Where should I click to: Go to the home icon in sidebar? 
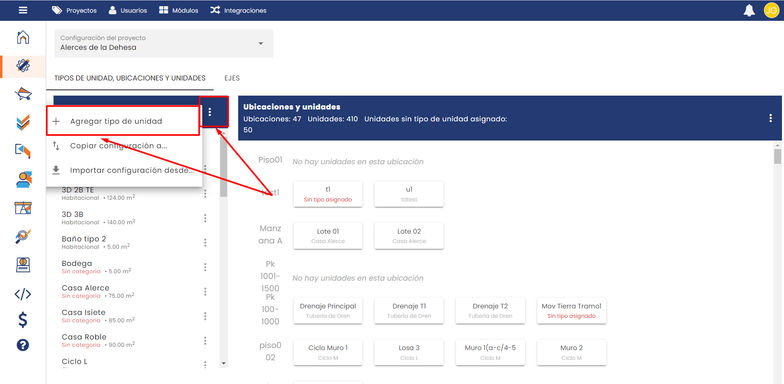[x=23, y=37]
